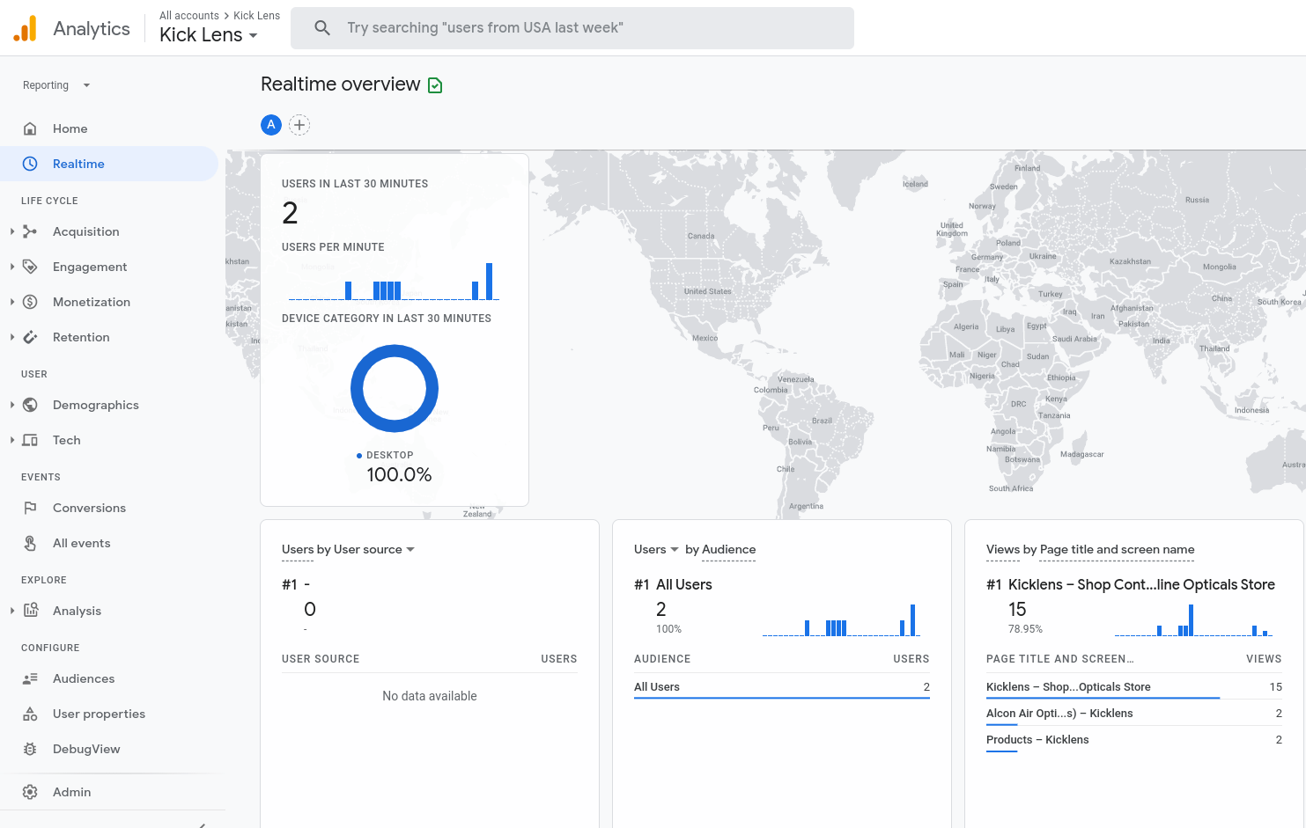Click the Realtime clock icon
The height and width of the screenshot is (828, 1306).
tap(30, 164)
